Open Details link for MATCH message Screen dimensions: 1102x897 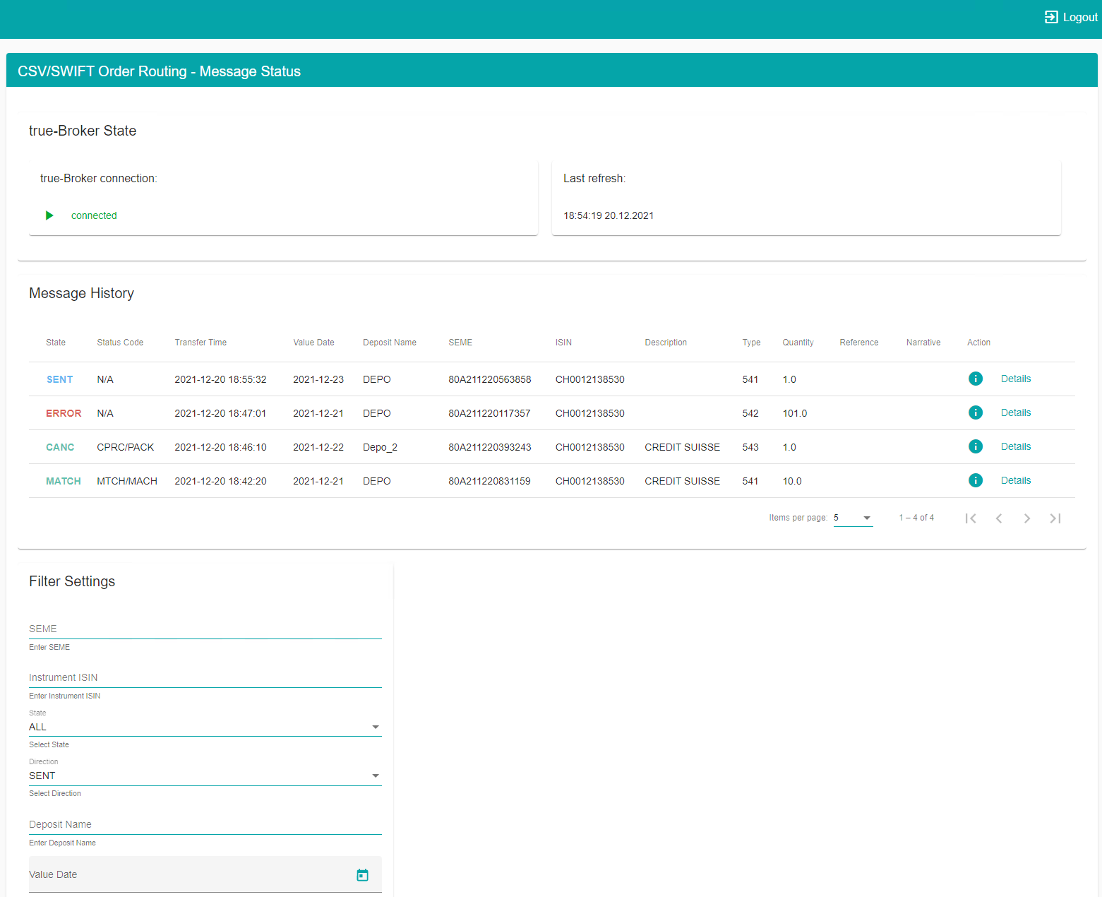coord(1016,481)
